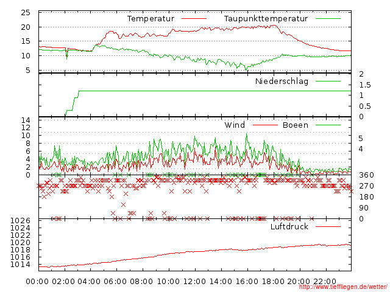
Task: Click the Boeen legend label
Action: coord(296,125)
